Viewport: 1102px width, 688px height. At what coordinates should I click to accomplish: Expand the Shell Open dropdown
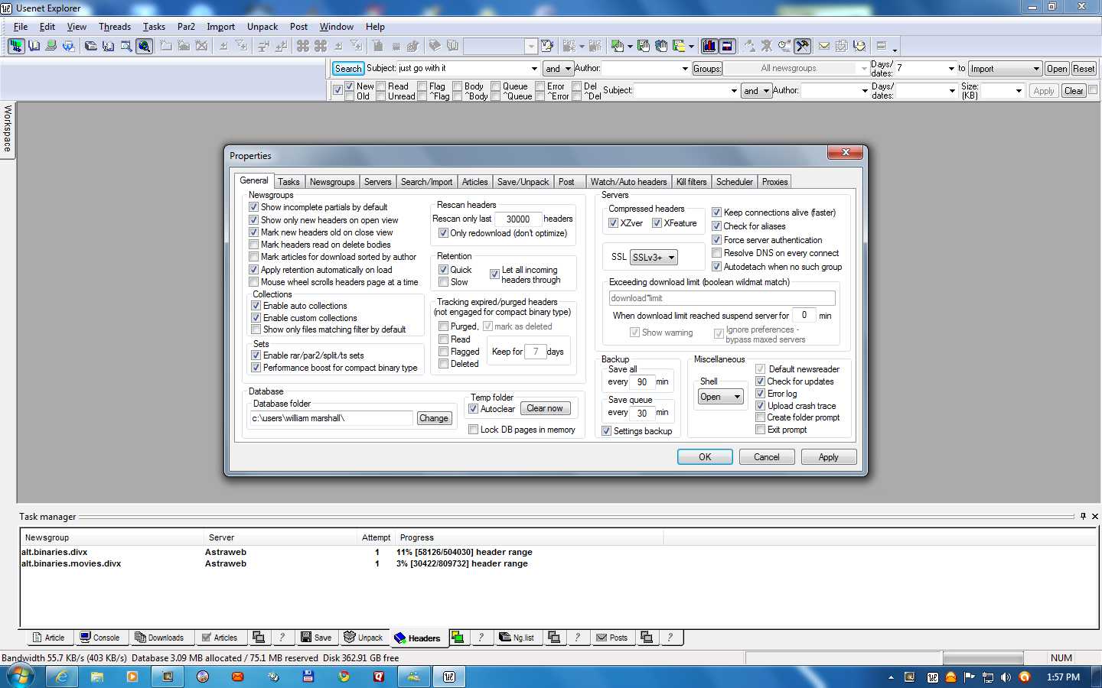pos(720,397)
